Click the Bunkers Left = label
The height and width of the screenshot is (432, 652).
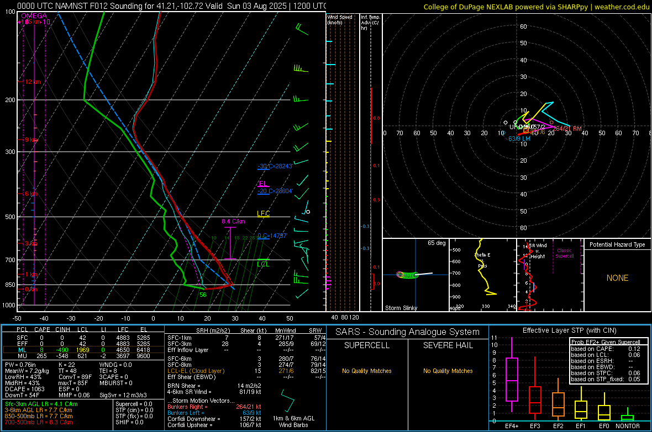(185, 413)
